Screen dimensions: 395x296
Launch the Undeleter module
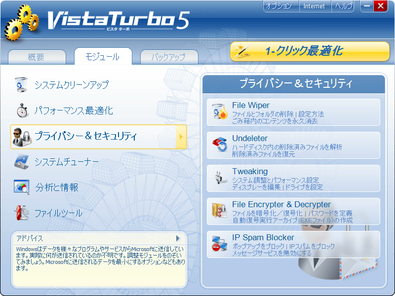[293, 145]
